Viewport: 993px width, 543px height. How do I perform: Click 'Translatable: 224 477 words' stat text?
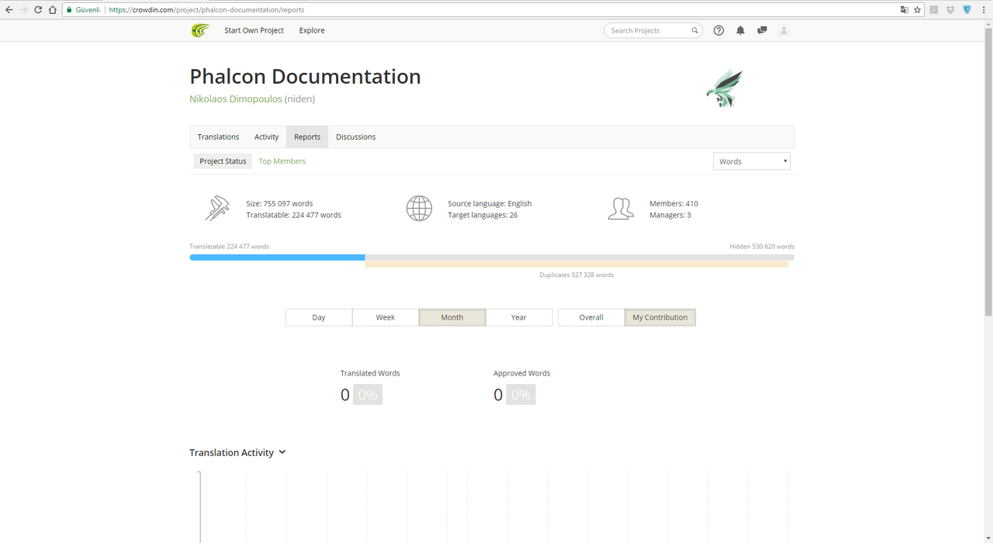point(293,215)
